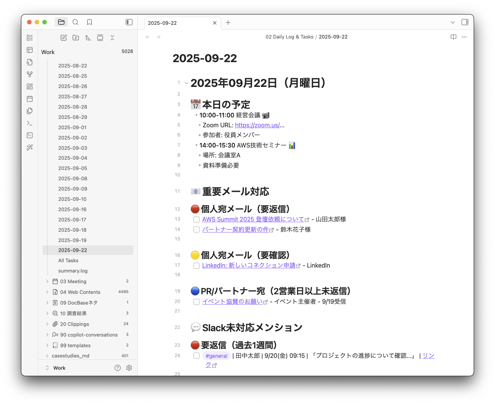
Task: Open the note more options menu
Action: [464, 37]
